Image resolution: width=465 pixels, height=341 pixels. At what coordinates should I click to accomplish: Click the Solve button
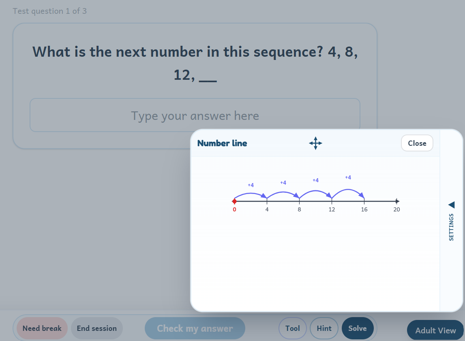coord(357,328)
